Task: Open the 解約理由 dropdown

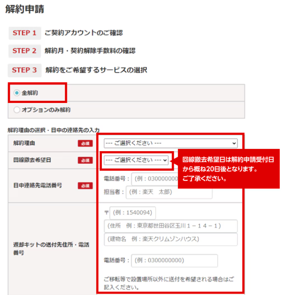Action: [x=171, y=143]
